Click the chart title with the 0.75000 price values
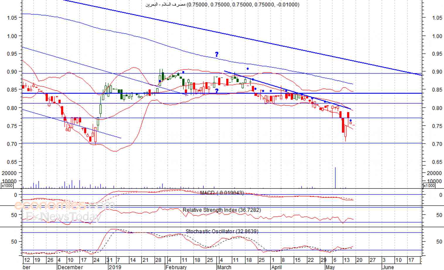The height and width of the screenshot is (270, 444). (222, 4)
